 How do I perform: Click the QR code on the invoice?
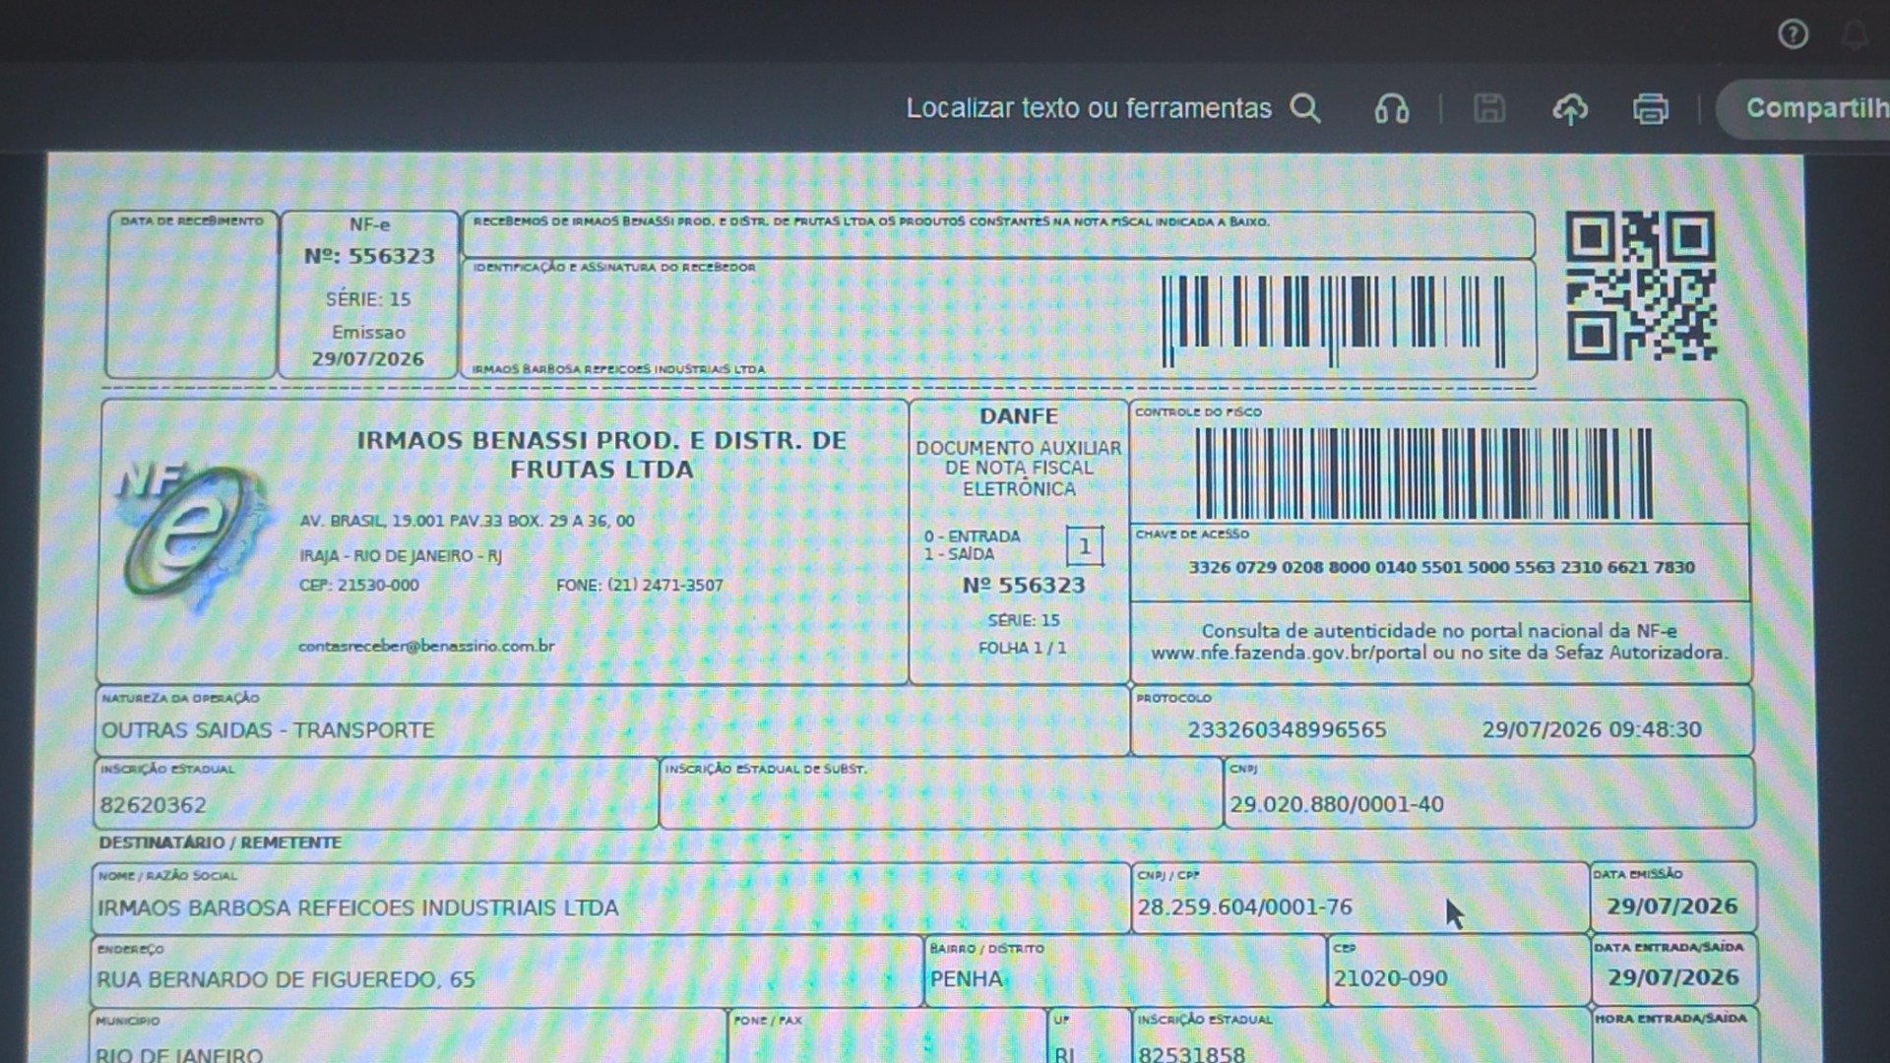tap(1641, 285)
